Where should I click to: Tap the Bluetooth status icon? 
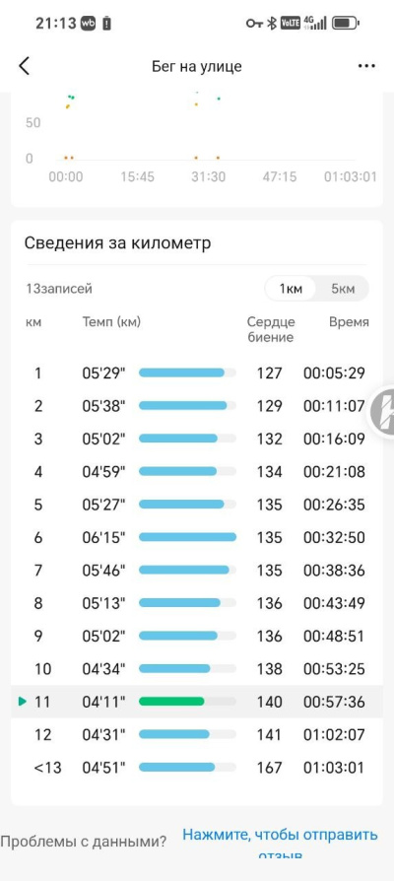pyautogui.click(x=271, y=23)
